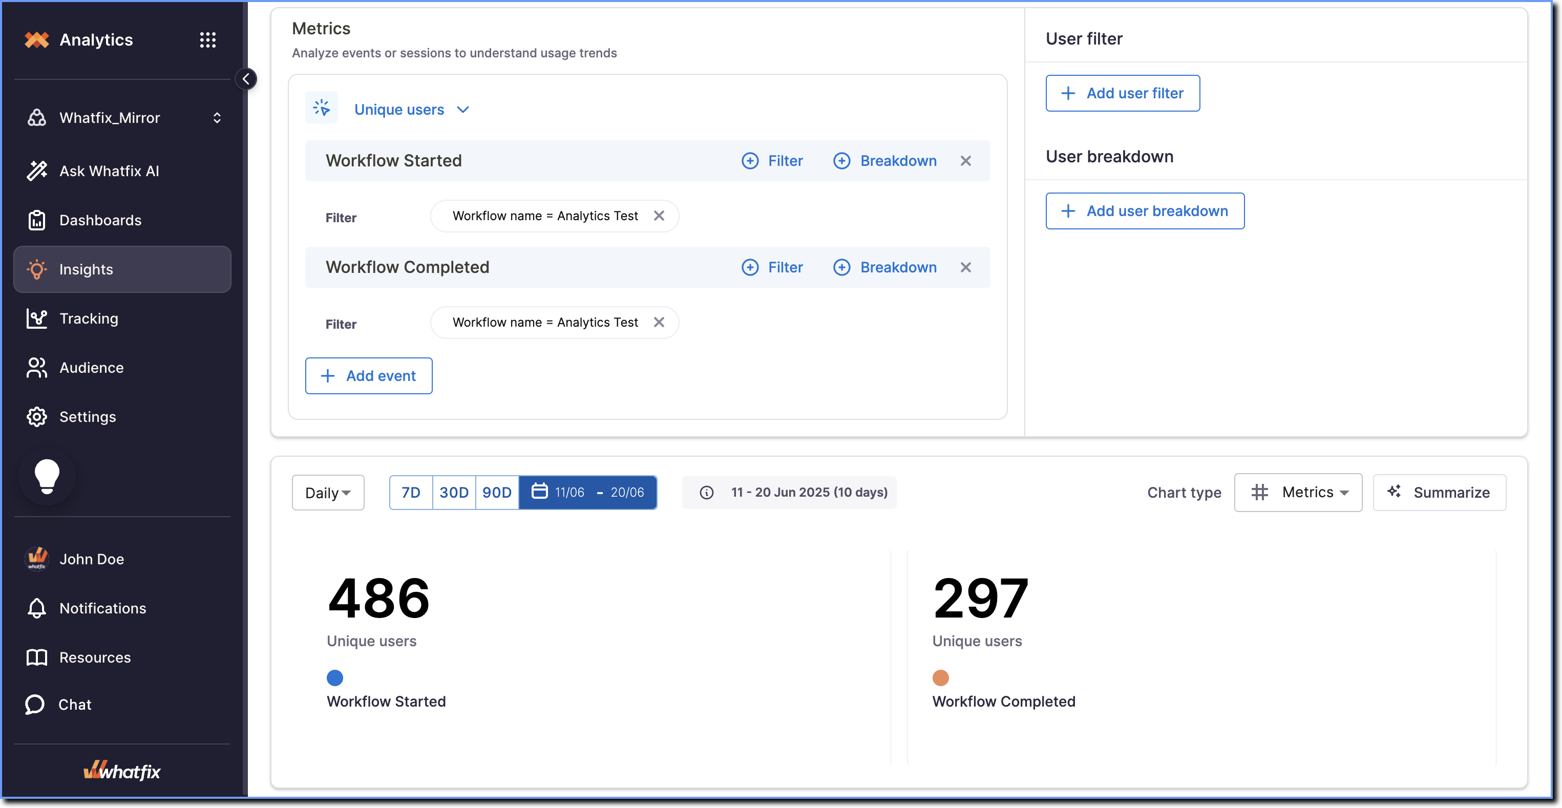Open the Metrics chart type dropdown
The image size is (1562, 808).
(x=1298, y=492)
